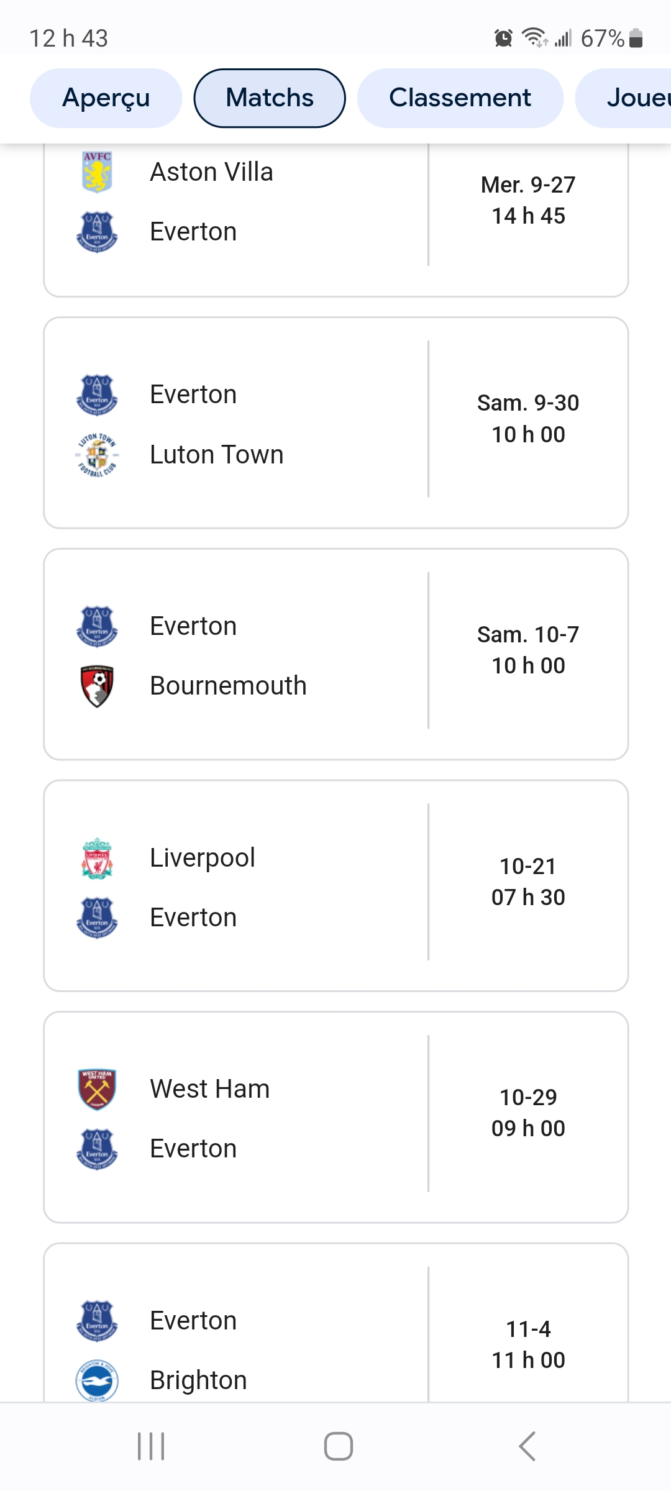
Task: Tap Android back navigation arrow
Action: tap(527, 1446)
